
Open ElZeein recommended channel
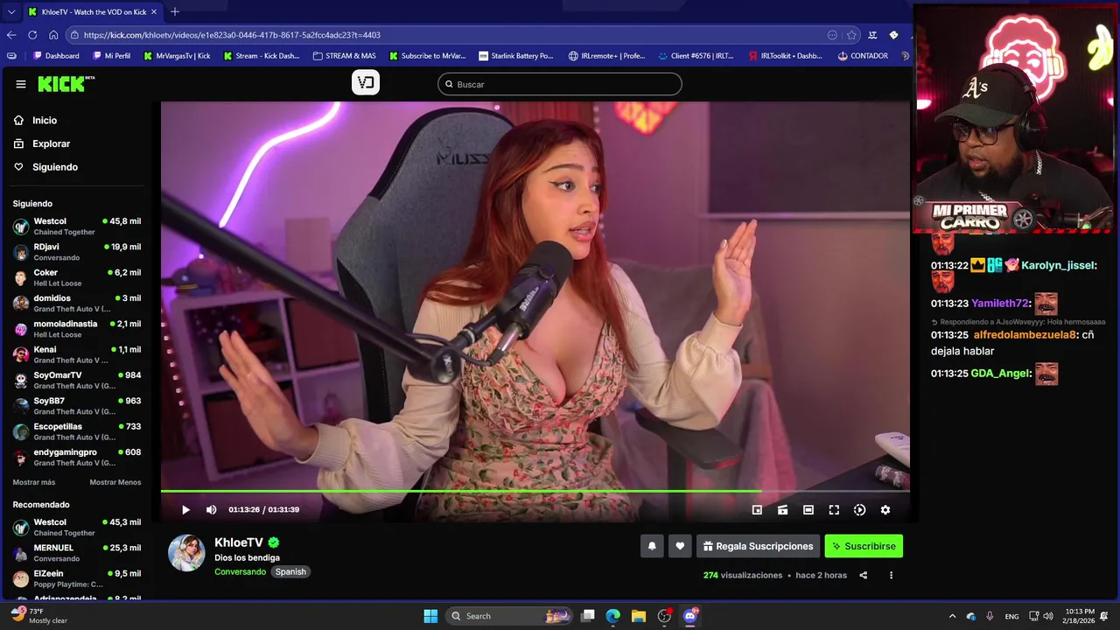coord(77,578)
